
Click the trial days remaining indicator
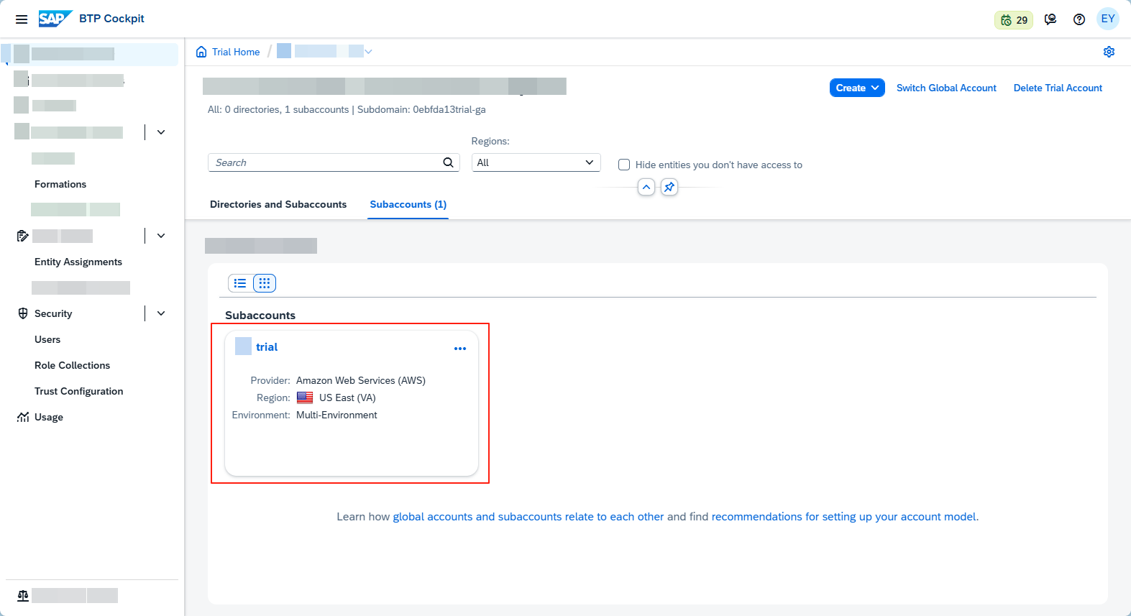tap(1014, 20)
